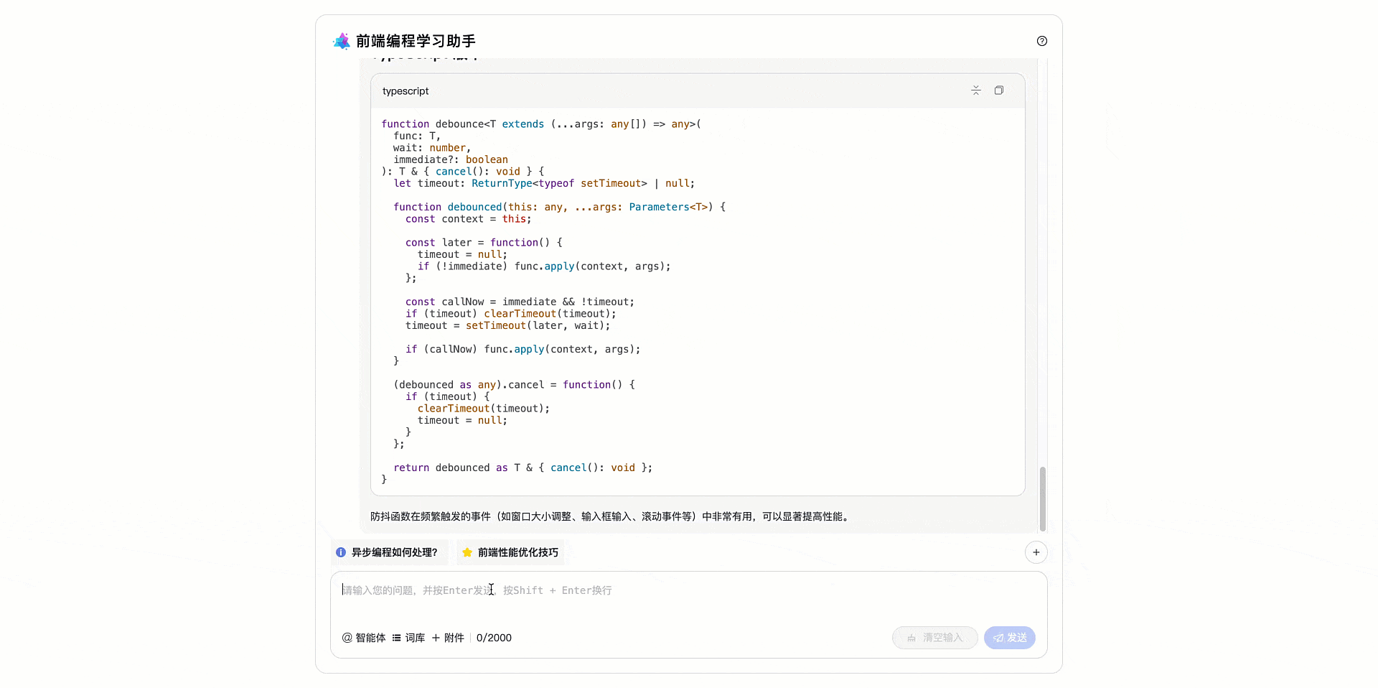Click the info icon beside 异步编程如何处理?
This screenshot has height=688, width=1378.
coord(341,552)
